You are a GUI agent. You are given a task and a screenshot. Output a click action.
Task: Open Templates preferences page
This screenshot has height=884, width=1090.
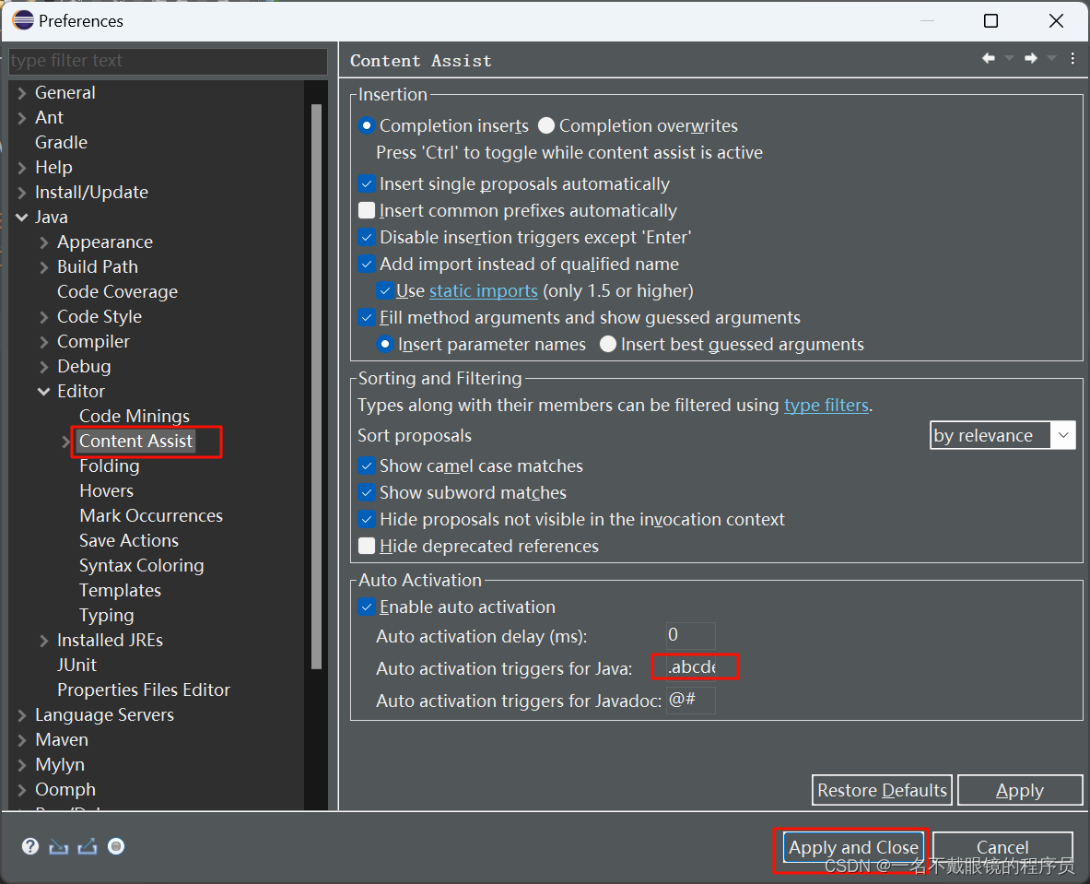pyautogui.click(x=121, y=591)
